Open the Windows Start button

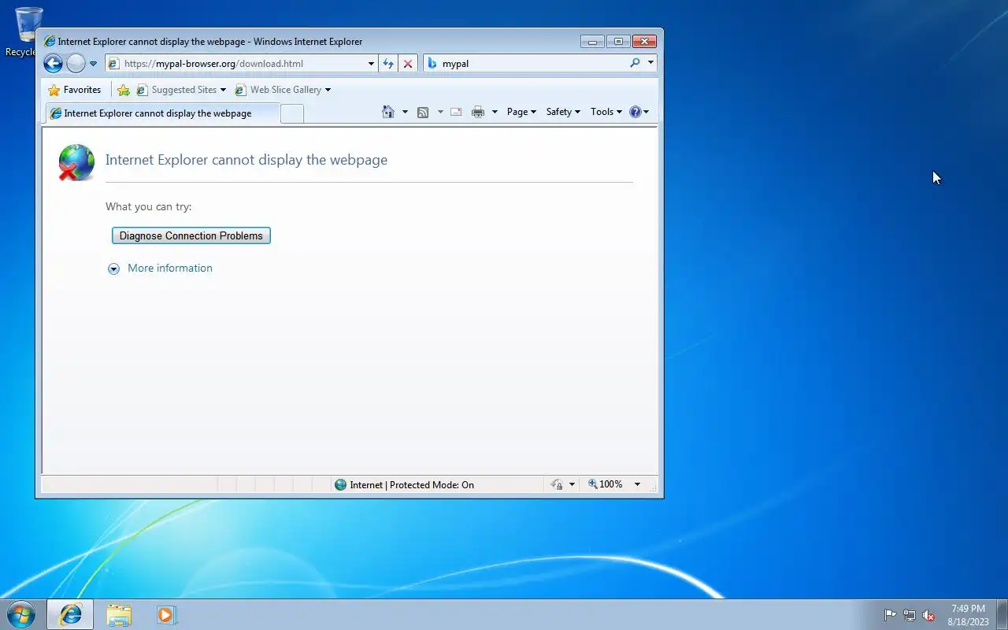point(21,614)
